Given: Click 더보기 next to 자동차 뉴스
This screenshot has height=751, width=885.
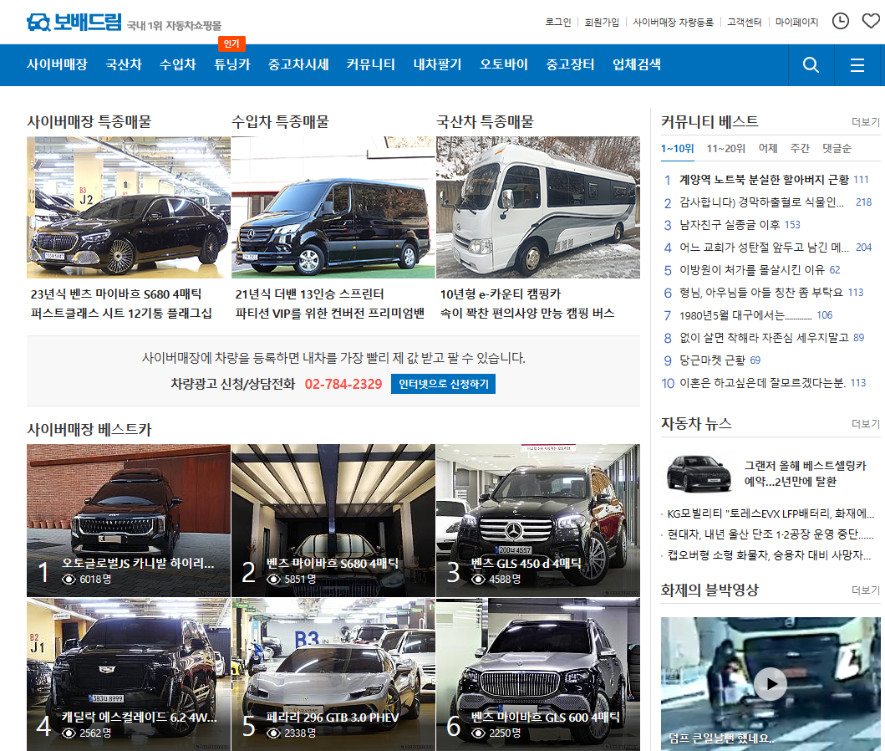Looking at the screenshot, I should (x=865, y=424).
